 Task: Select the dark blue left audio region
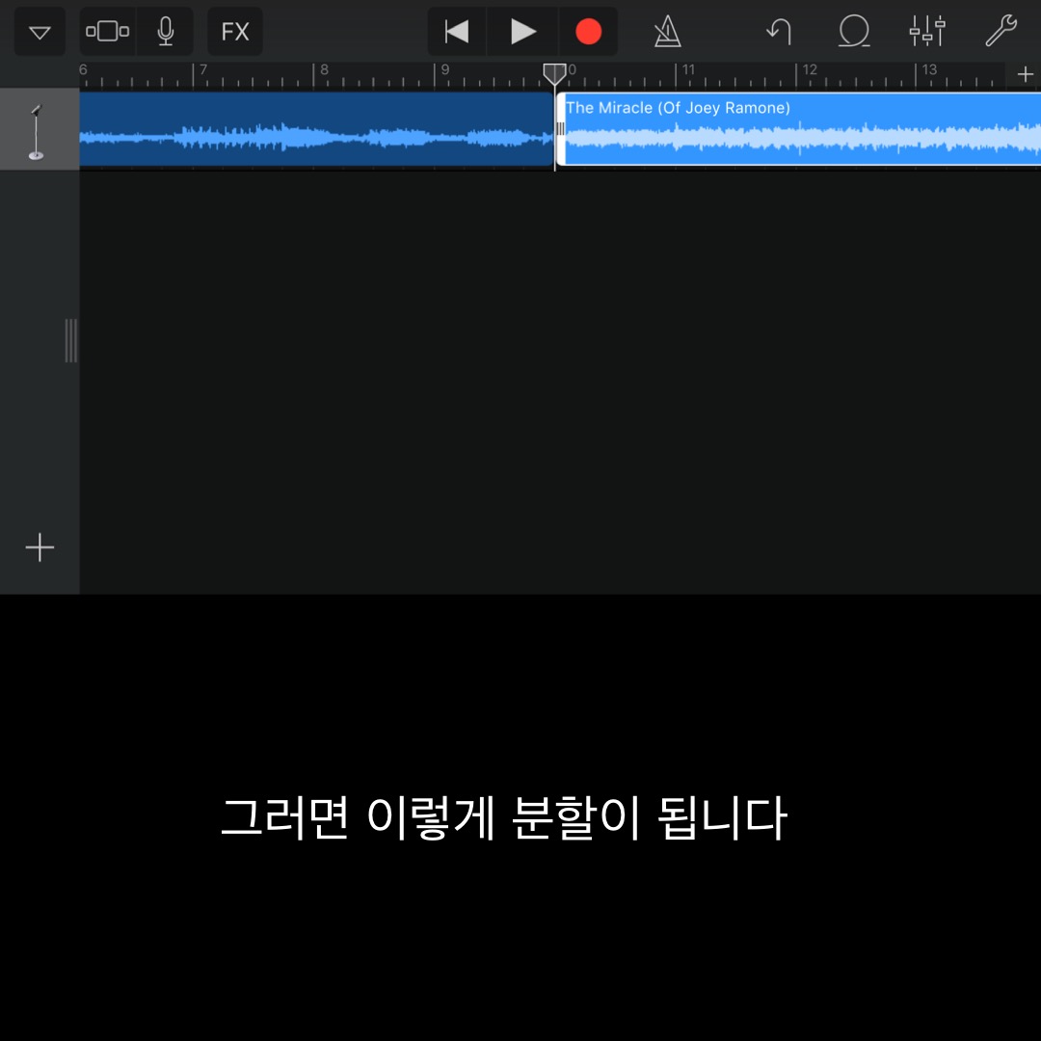point(316,130)
